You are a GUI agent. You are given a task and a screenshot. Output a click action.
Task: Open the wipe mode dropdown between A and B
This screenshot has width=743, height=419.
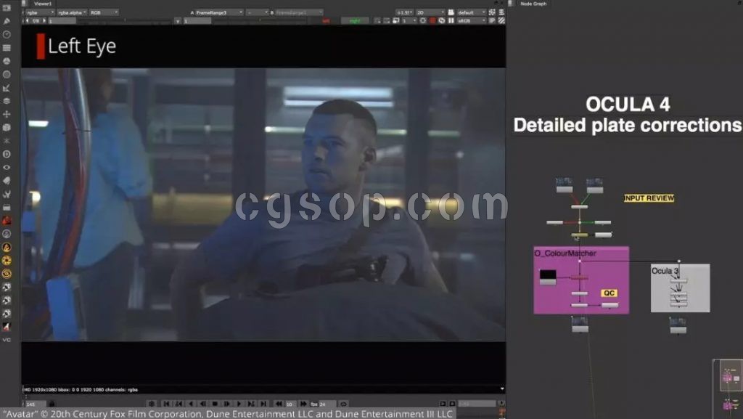[258, 12]
